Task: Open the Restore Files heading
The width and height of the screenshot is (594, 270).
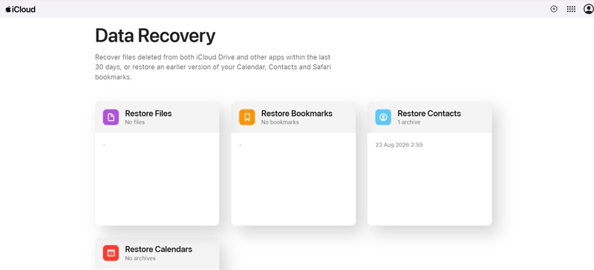Action: point(148,113)
